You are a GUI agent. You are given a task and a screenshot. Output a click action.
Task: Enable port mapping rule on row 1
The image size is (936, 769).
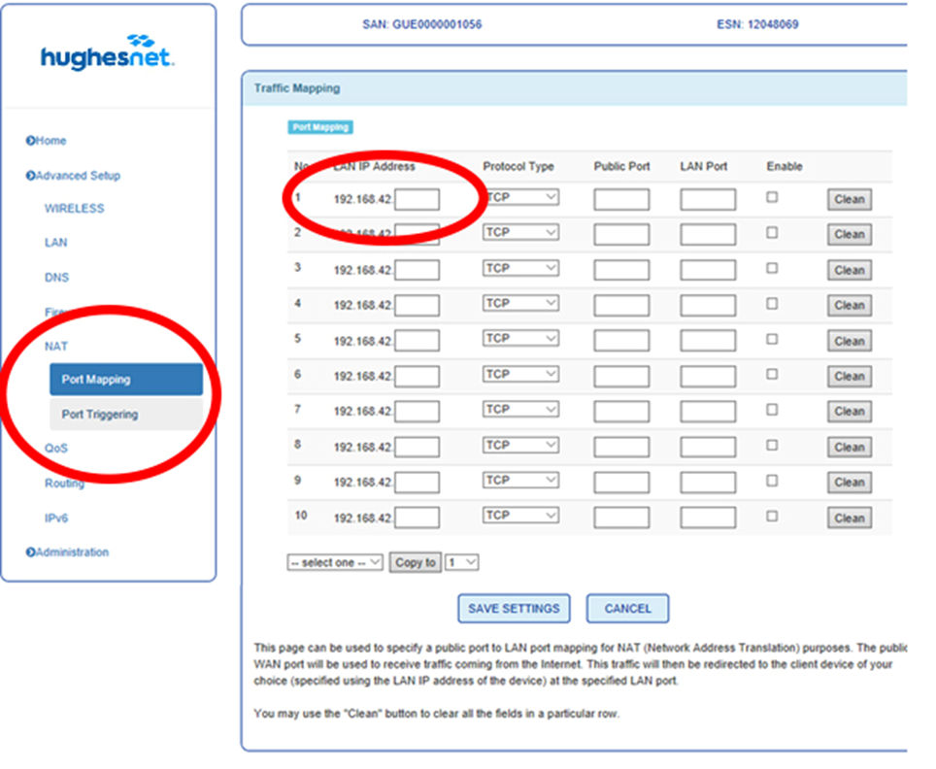pyautogui.click(x=772, y=197)
